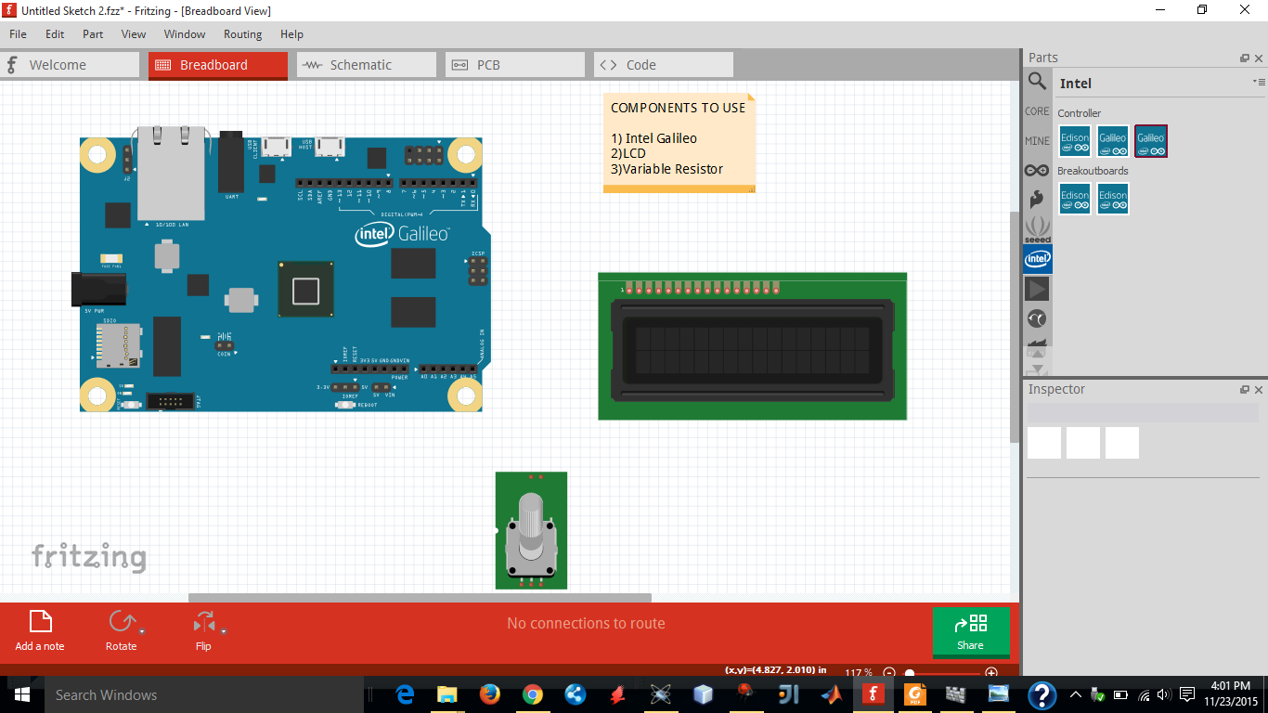
Task: Open the help question mark taskbar icon
Action: point(1042,694)
